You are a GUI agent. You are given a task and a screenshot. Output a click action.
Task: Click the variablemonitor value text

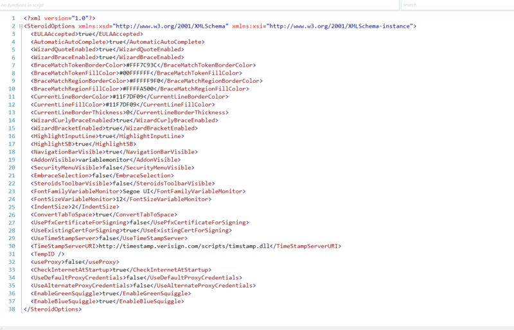click(x=104, y=160)
